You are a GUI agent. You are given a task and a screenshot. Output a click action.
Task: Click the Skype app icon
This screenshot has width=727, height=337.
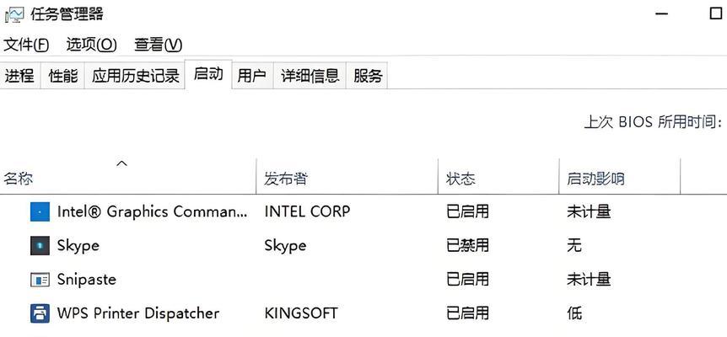pyautogui.click(x=40, y=246)
